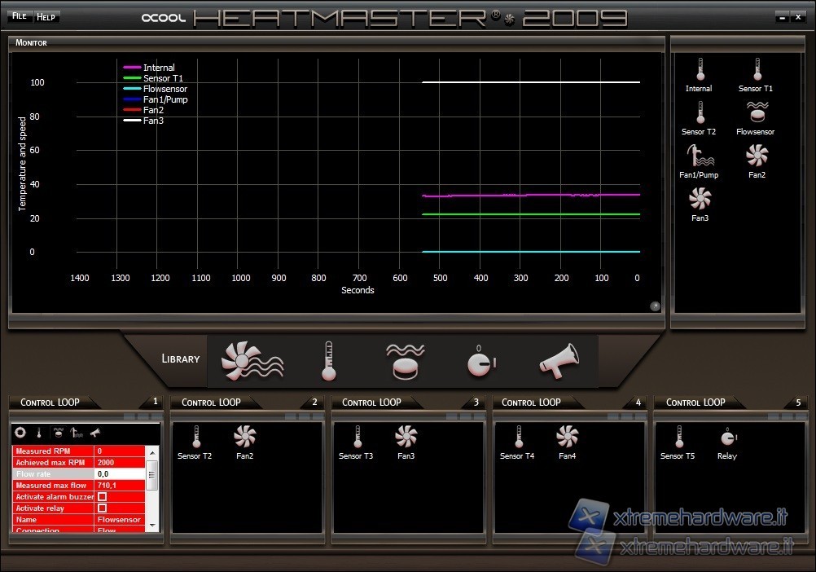The image size is (816, 572).
Task: Choose the flow sensor icon in Library
Action: (x=406, y=361)
